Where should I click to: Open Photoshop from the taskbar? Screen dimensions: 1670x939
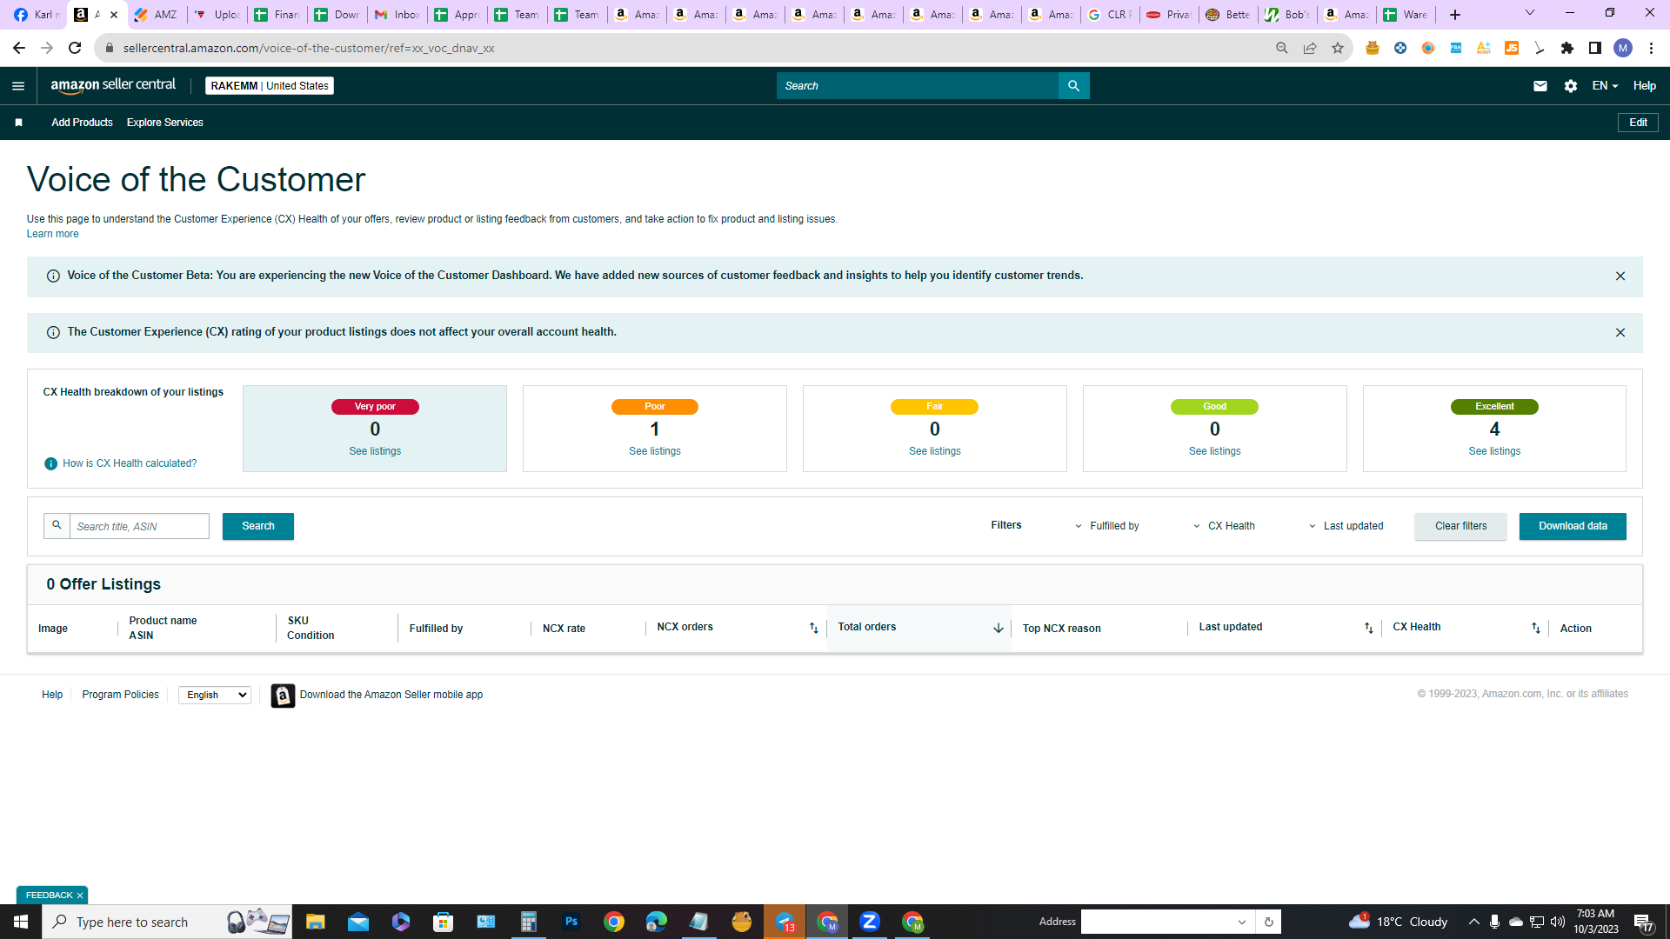click(x=571, y=922)
